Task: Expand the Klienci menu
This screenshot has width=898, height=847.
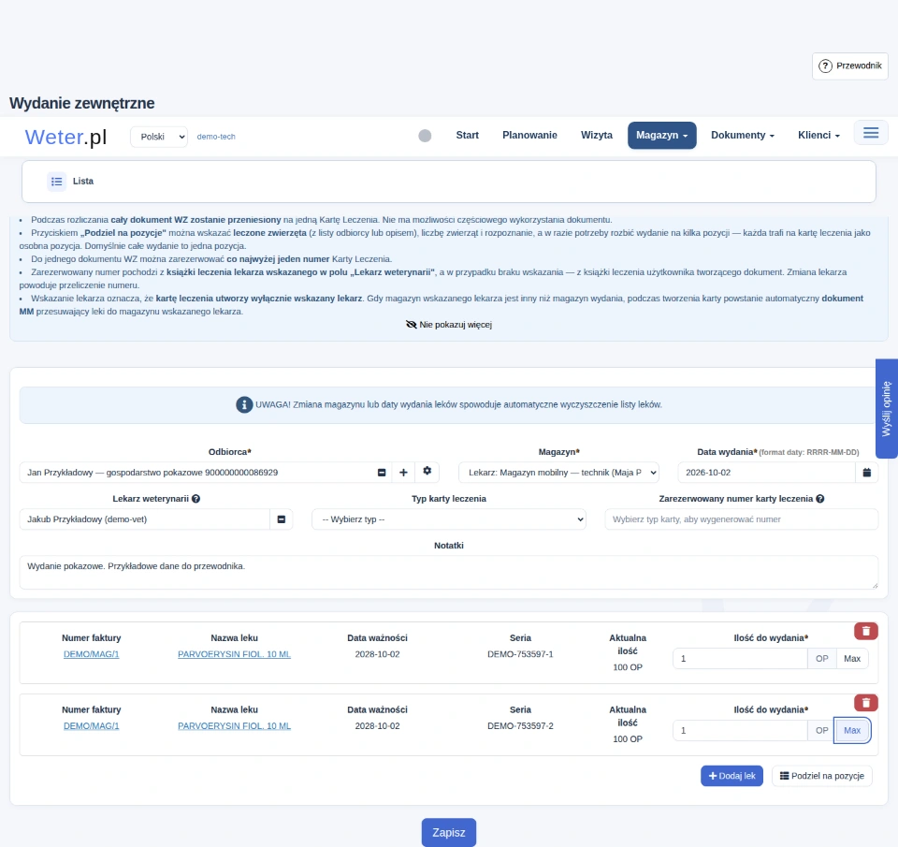Action: [819, 136]
